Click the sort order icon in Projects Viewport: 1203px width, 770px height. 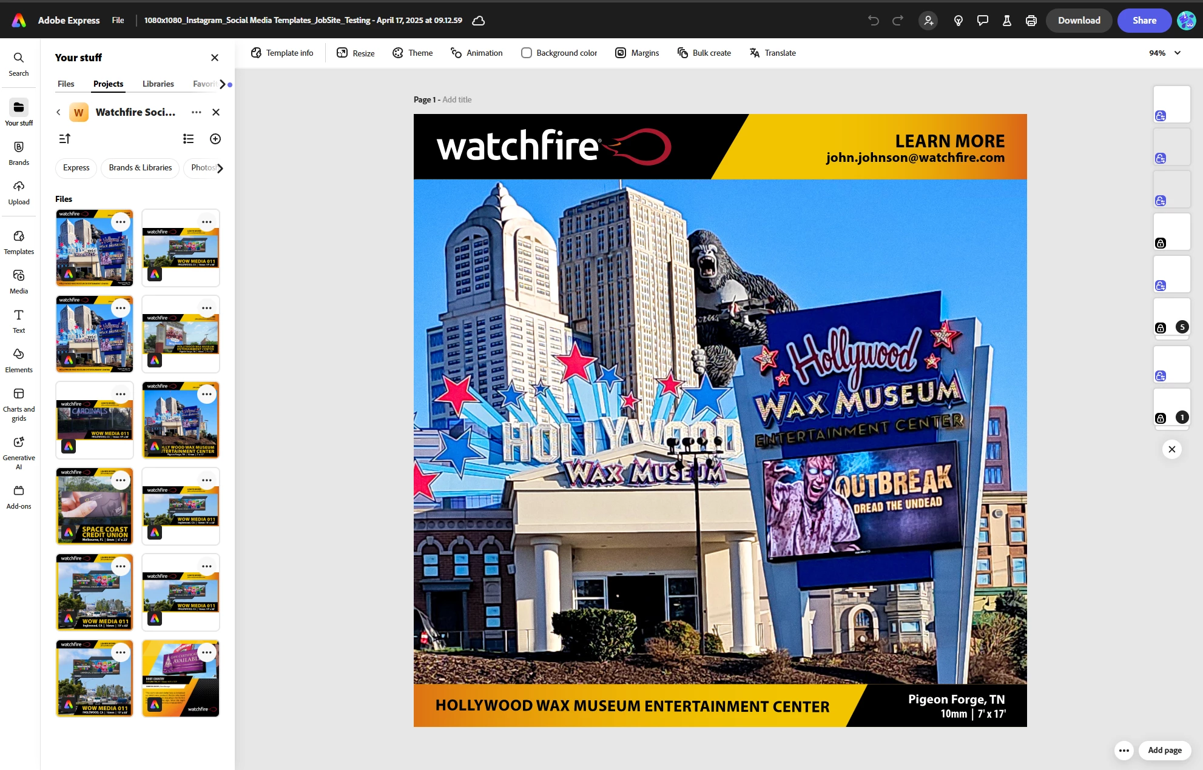[x=65, y=139]
